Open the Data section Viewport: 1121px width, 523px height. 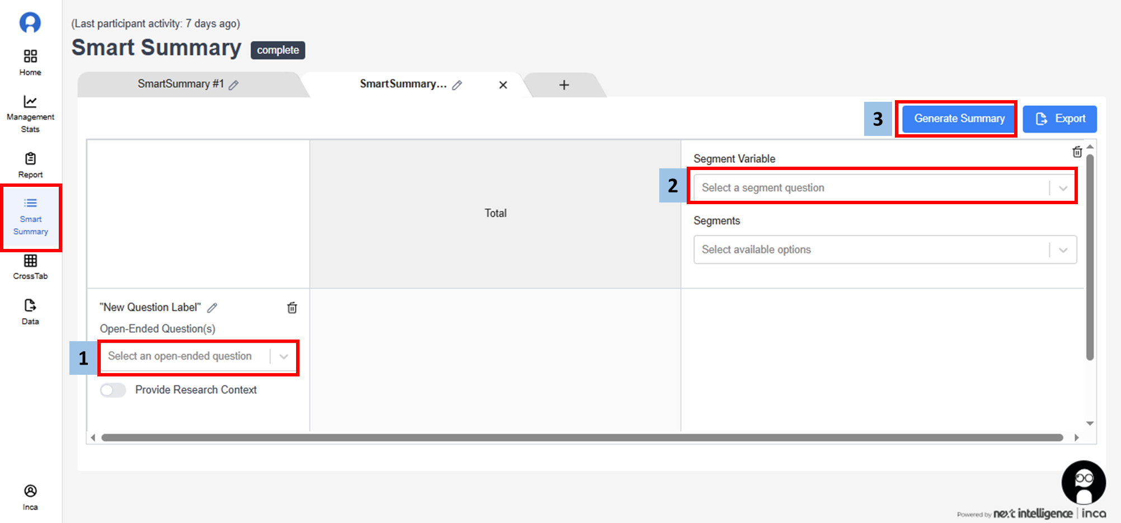point(30,312)
